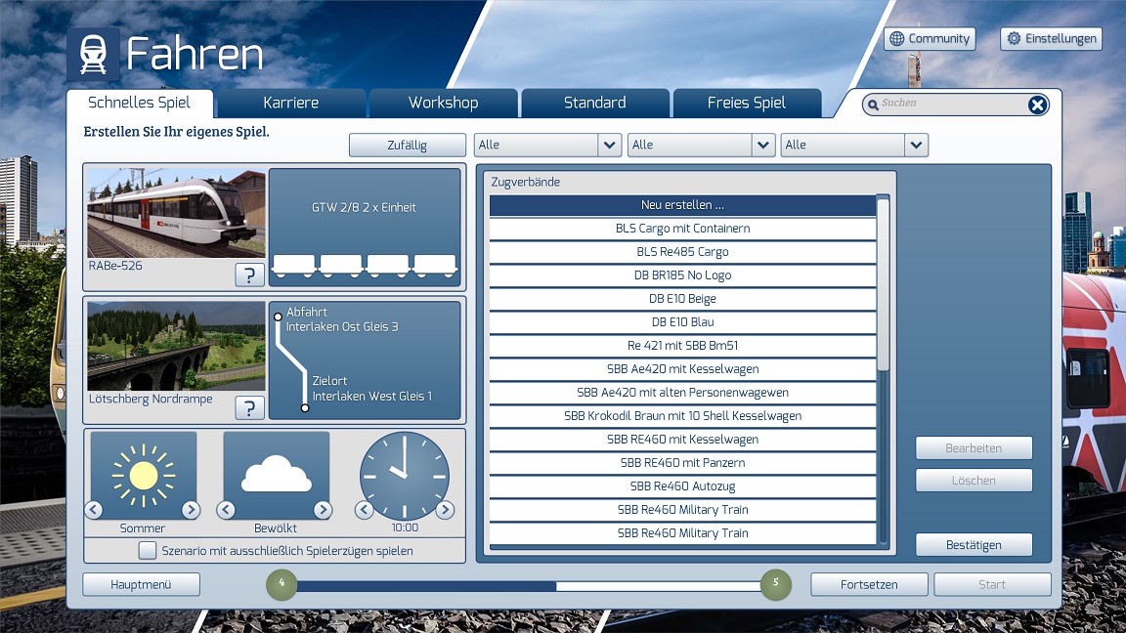Click the Löschen button
Screen dimensions: 1126x633
pyautogui.click(x=974, y=481)
